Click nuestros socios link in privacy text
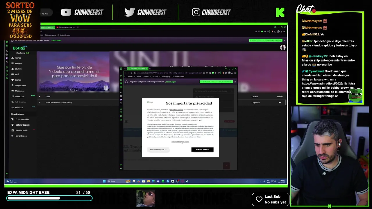Viewport: 372px width, 209px height. pos(177,110)
